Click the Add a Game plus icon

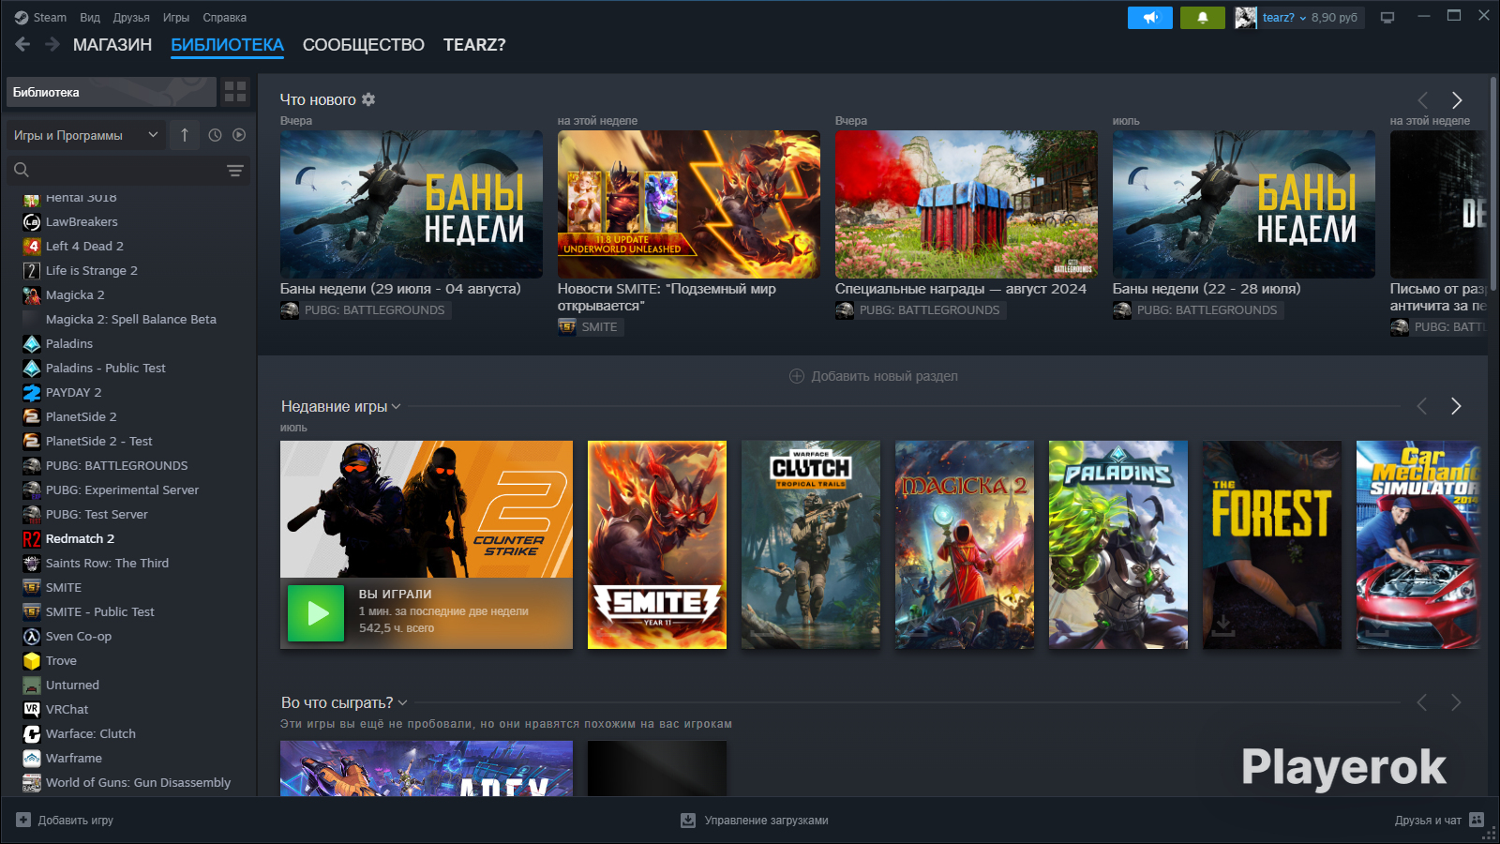tap(23, 820)
